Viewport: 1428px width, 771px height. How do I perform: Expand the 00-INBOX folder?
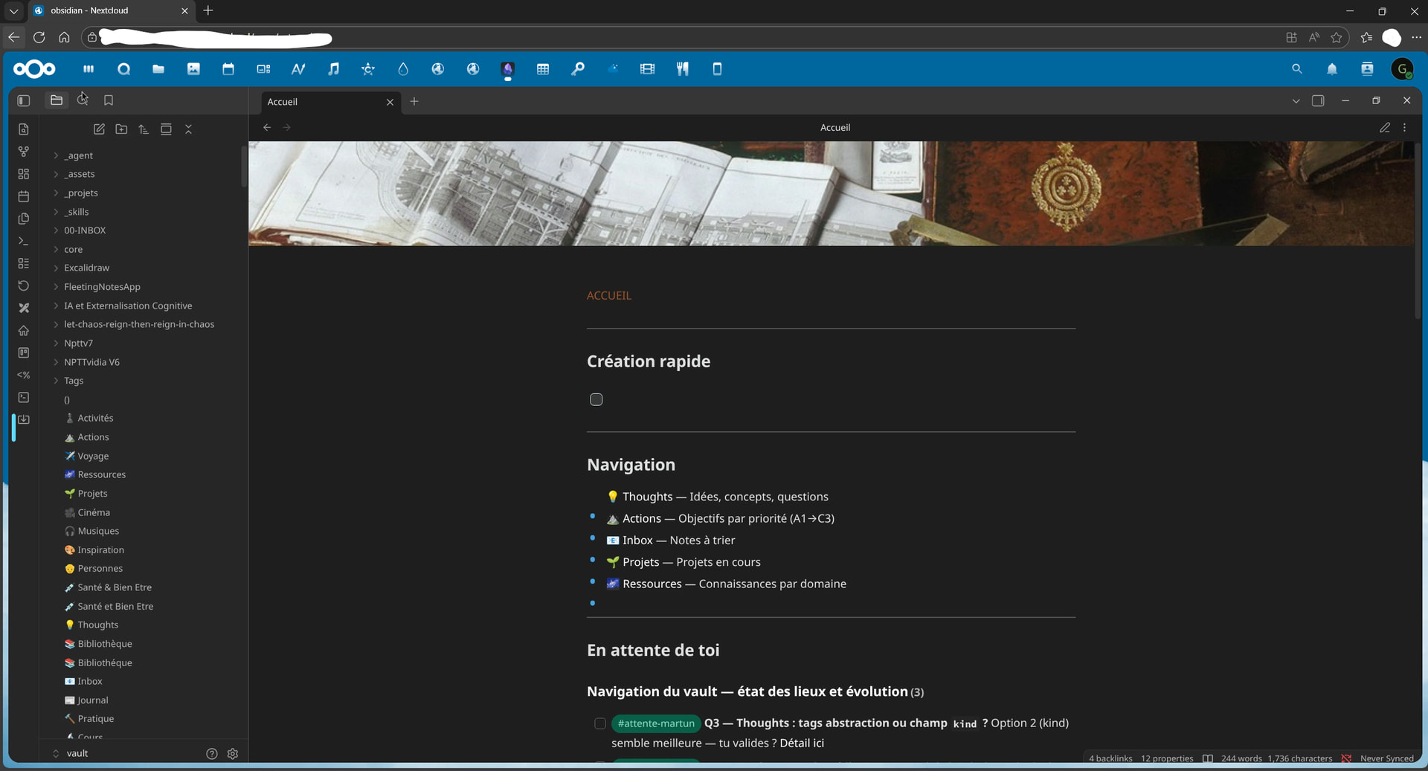pos(85,230)
